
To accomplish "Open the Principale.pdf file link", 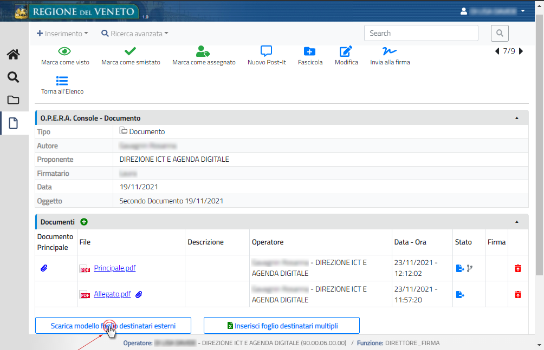I will 114,268.
